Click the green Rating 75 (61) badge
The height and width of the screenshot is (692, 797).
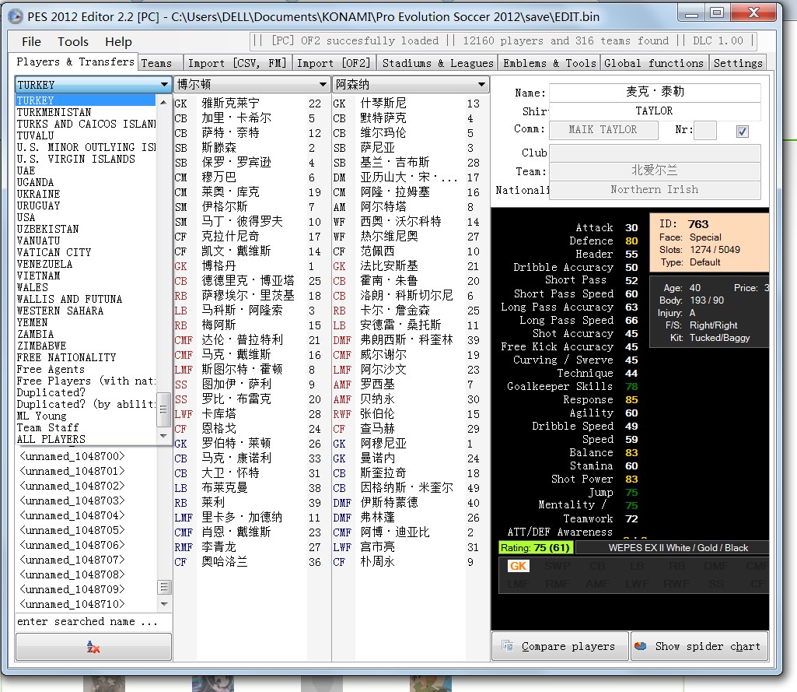point(535,548)
